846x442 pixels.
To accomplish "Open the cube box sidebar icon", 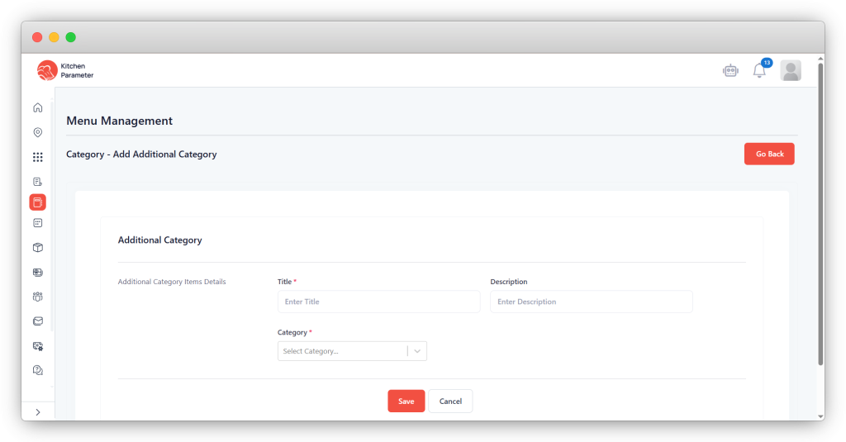I will click(x=37, y=247).
